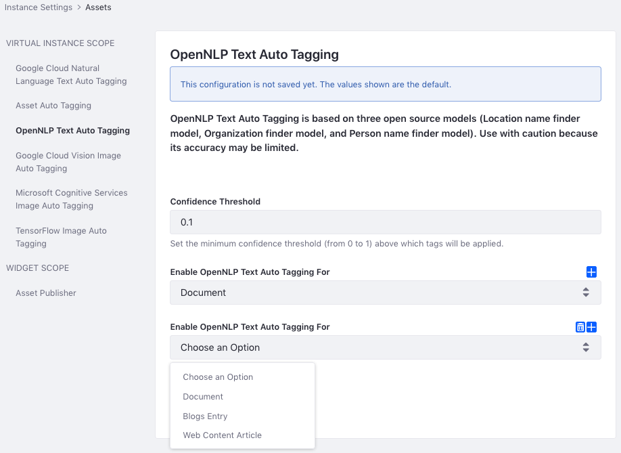Open the Document dropdown selector
Viewport: 621px width, 453px height.
[x=386, y=293]
